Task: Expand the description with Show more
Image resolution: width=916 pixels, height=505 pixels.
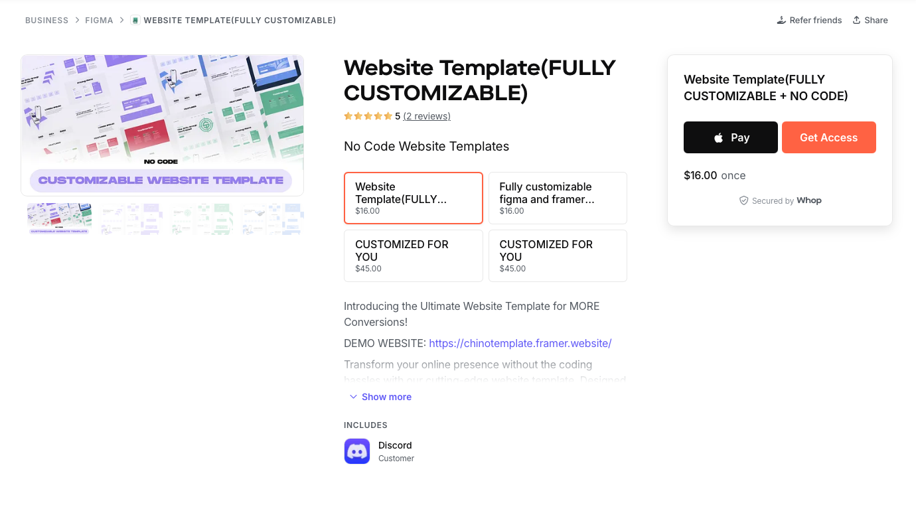Action: [x=386, y=396]
